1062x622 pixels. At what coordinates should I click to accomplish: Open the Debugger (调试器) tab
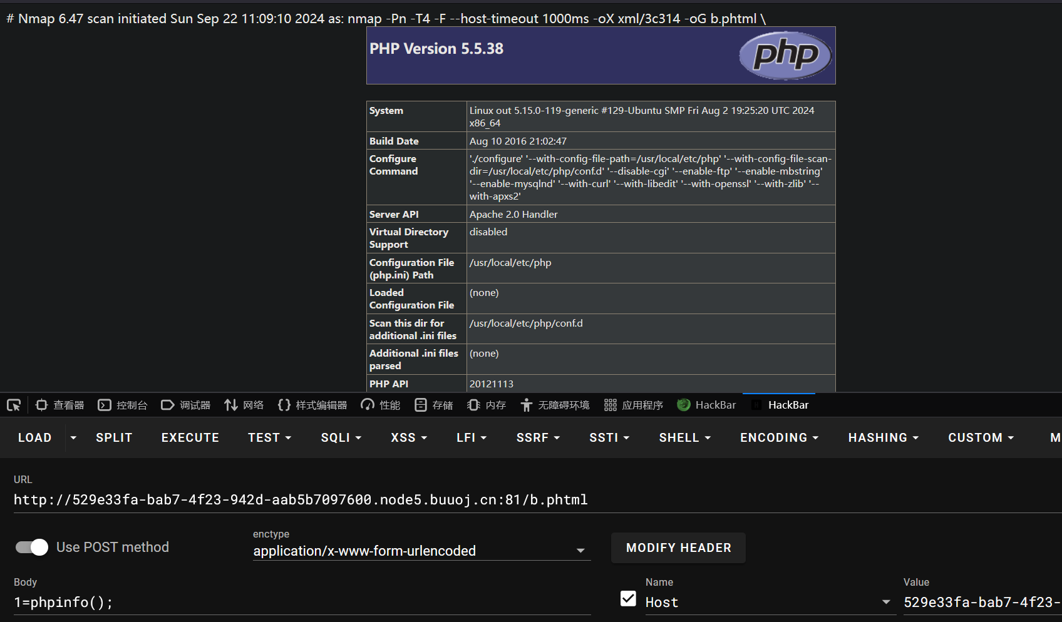click(x=185, y=405)
